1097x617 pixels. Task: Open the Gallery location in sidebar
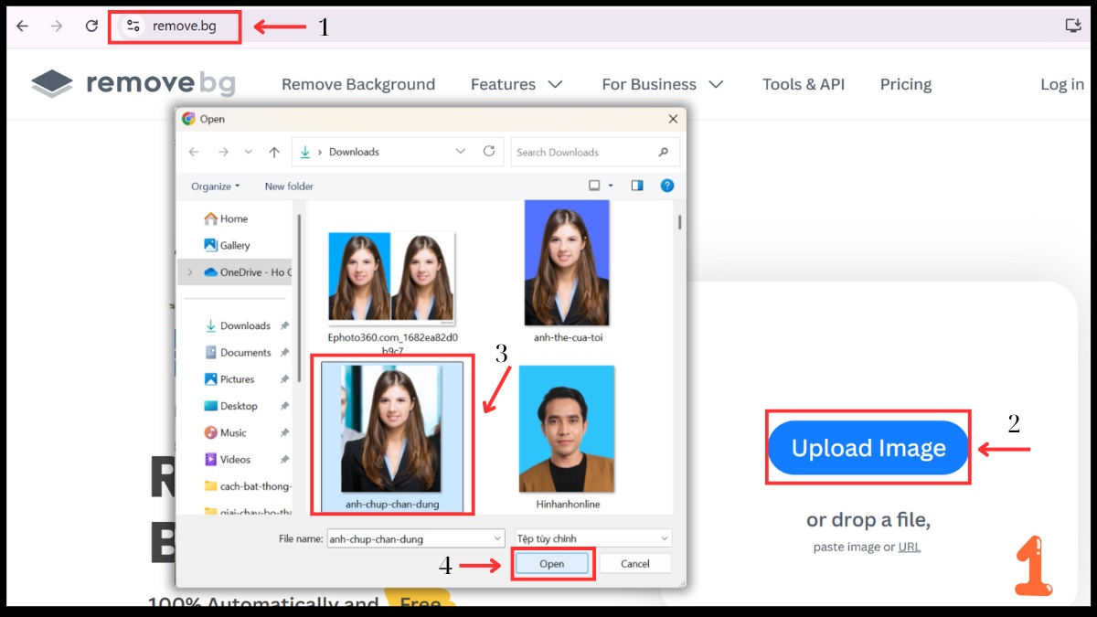tap(234, 245)
